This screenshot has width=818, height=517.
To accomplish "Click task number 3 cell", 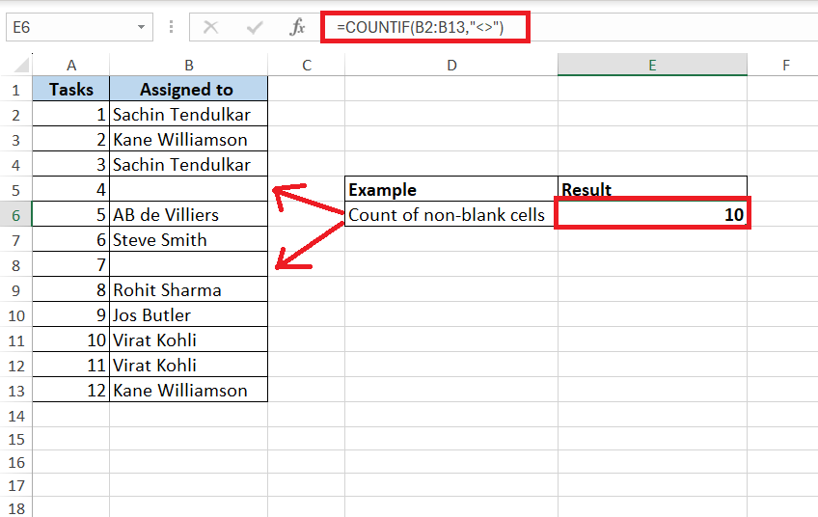I will 71,164.
